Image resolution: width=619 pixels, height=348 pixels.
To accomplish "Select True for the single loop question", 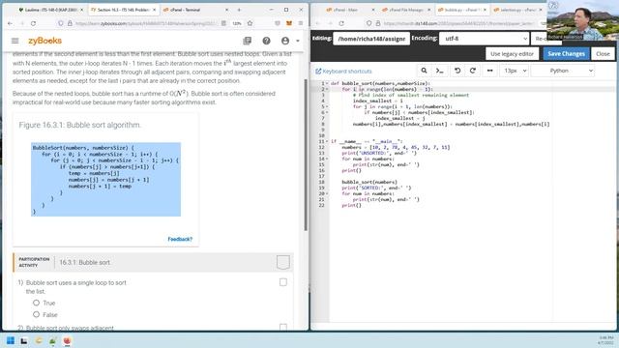I will coord(37,303).
